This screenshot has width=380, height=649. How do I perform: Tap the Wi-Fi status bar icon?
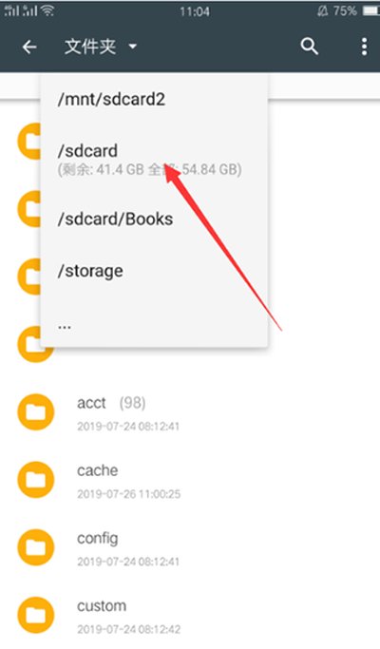point(48,10)
